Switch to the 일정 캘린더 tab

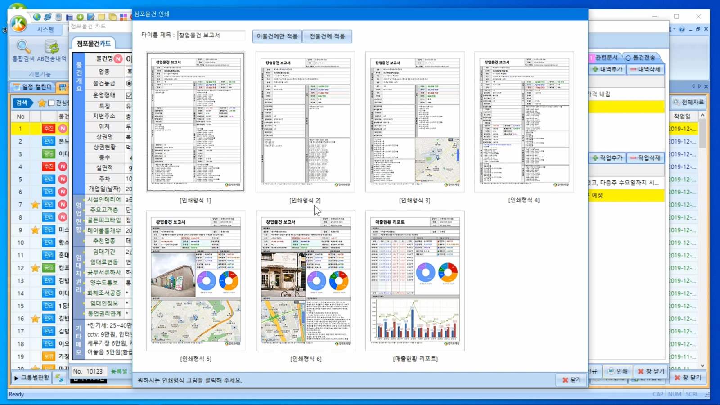(x=33, y=87)
